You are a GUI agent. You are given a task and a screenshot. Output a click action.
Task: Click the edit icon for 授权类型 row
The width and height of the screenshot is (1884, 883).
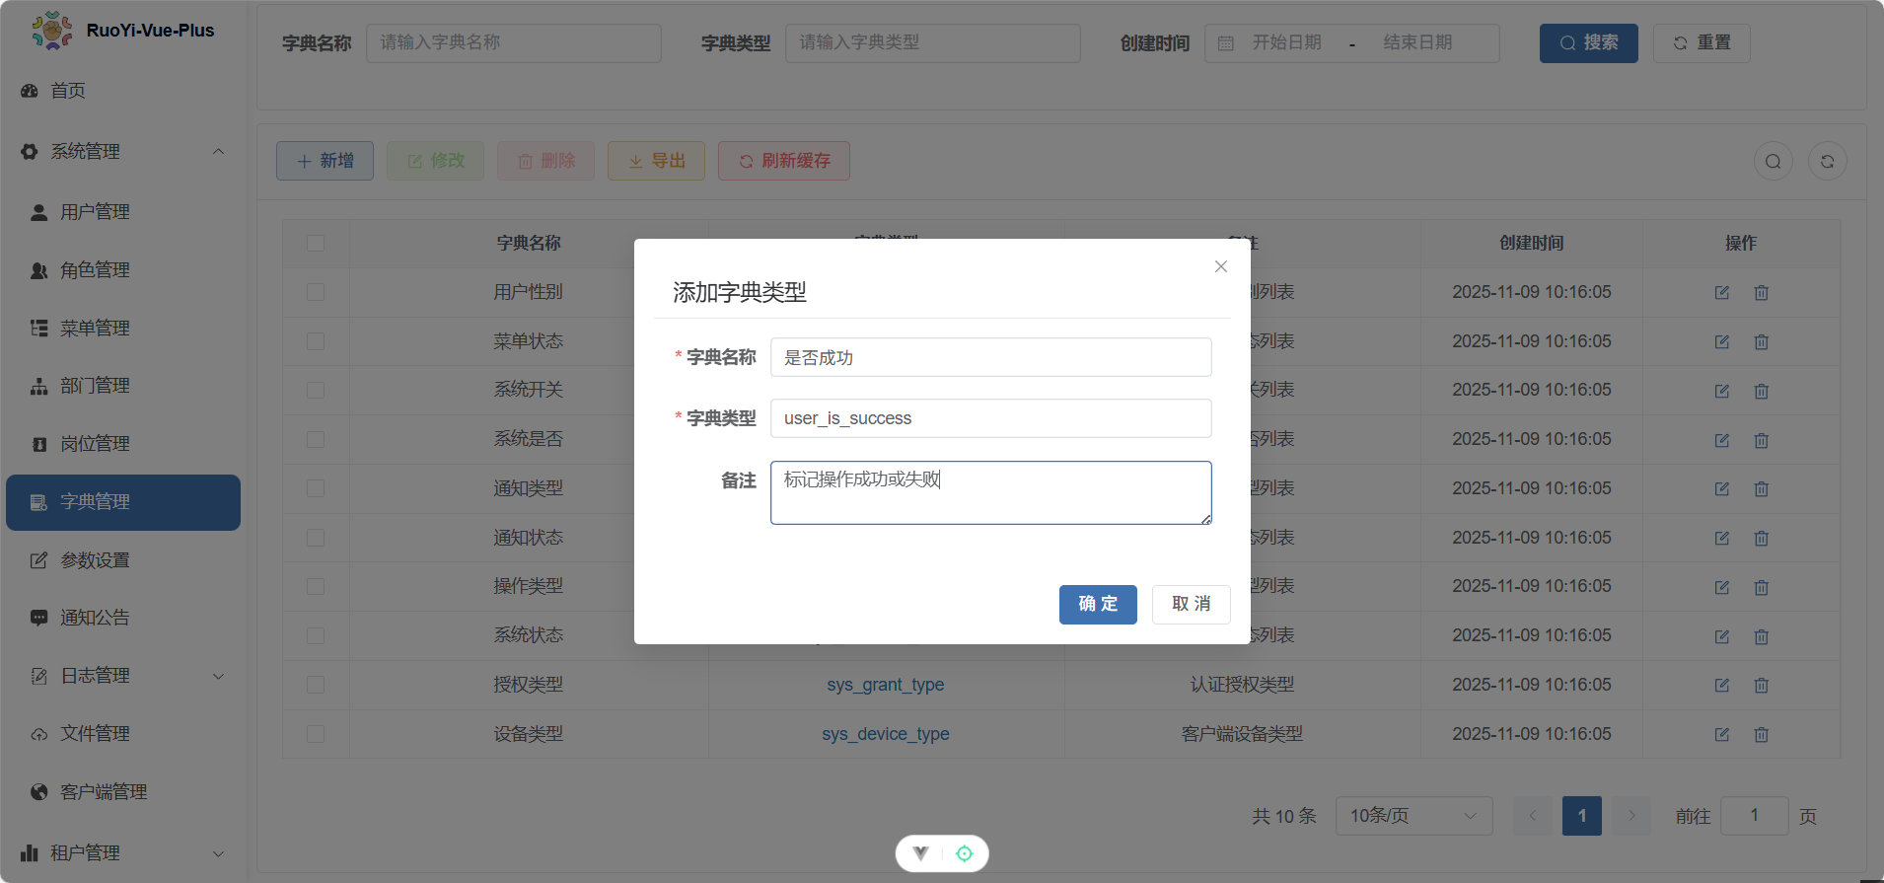point(1721,686)
